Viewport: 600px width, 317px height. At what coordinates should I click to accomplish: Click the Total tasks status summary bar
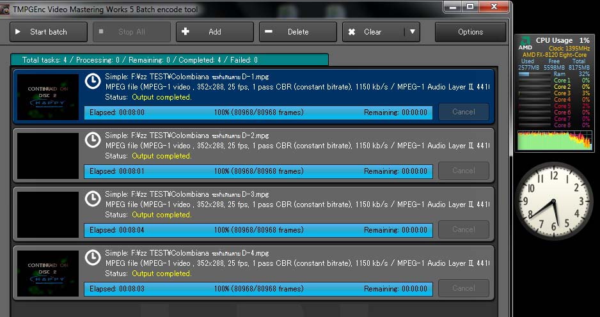pos(170,59)
